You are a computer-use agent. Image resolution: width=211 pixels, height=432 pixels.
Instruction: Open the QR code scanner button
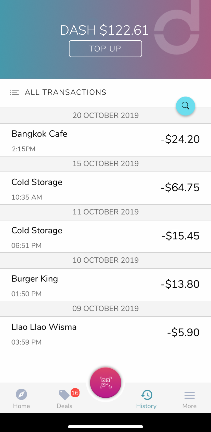point(106,383)
